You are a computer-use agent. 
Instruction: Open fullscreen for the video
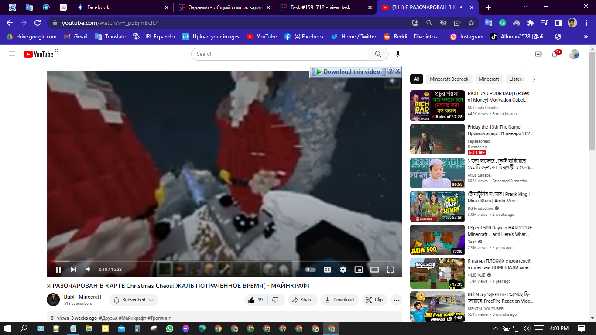pos(390,270)
